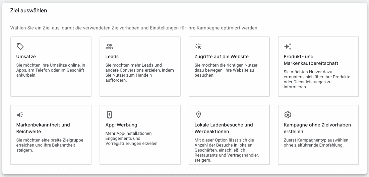Click the people icon for Leads
369x177 pixels.
(109, 46)
